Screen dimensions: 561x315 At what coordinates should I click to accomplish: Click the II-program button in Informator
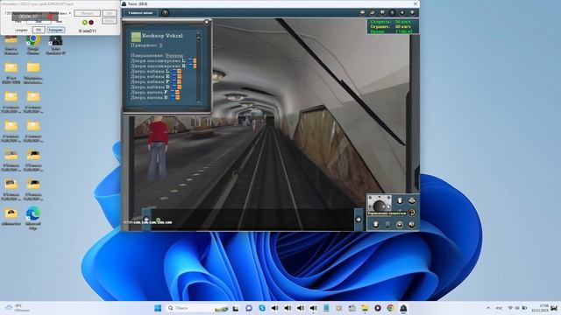tap(56, 30)
